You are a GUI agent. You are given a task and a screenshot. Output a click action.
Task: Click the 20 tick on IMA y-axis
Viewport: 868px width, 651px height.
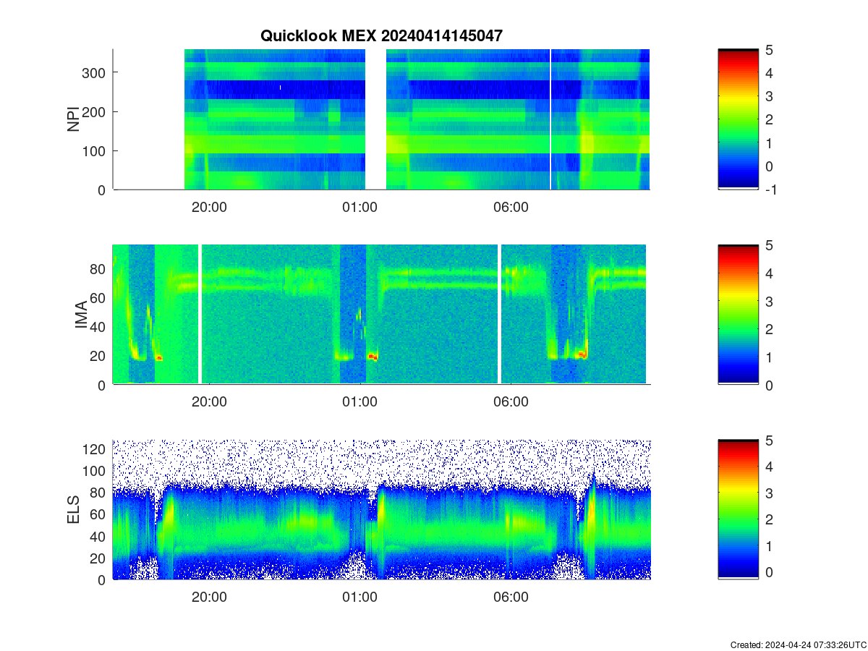click(99, 356)
